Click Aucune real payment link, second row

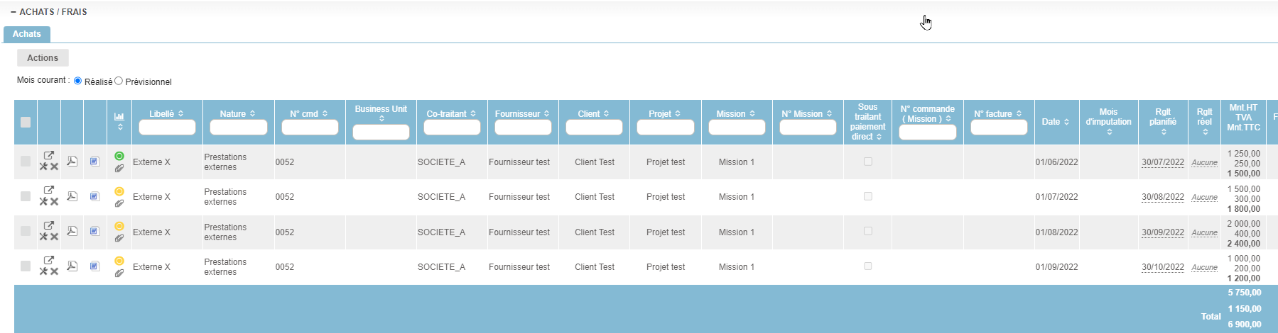click(1204, 197)
